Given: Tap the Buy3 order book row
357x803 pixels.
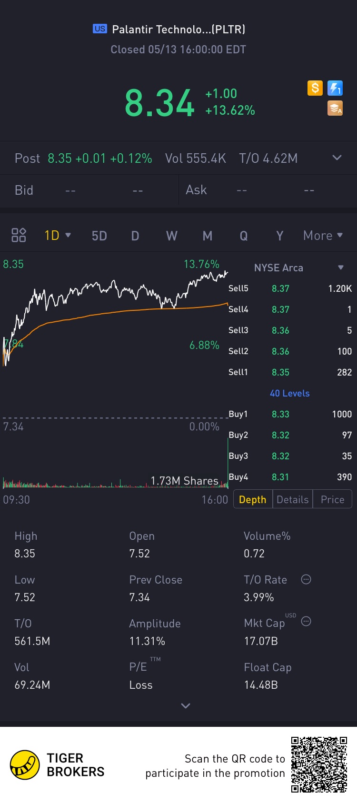Looking at the screenshot, I should 290,456.
